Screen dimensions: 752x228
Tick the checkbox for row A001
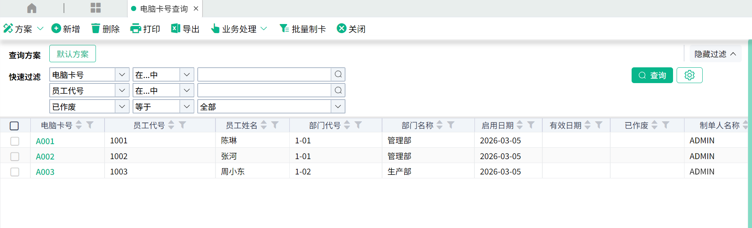pos(15,141)
